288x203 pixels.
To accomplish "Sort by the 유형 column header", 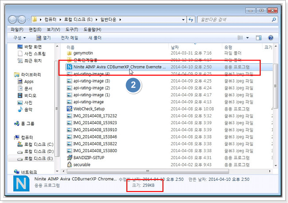I will pyautogui.click(x=228, y=47).
